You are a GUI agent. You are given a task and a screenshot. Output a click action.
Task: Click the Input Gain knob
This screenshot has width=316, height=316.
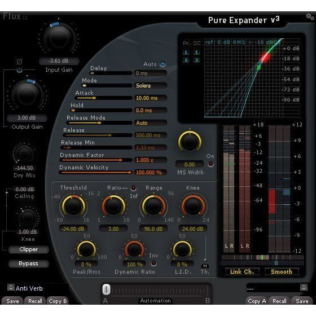click(x=59, y=38)
